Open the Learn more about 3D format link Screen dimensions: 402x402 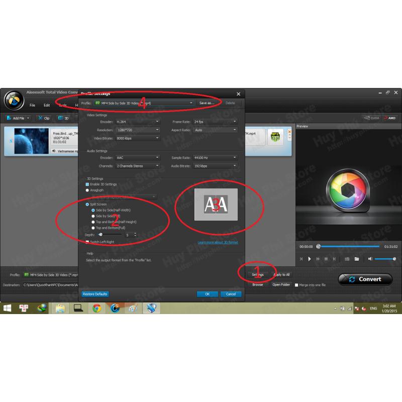pos(218,242)
